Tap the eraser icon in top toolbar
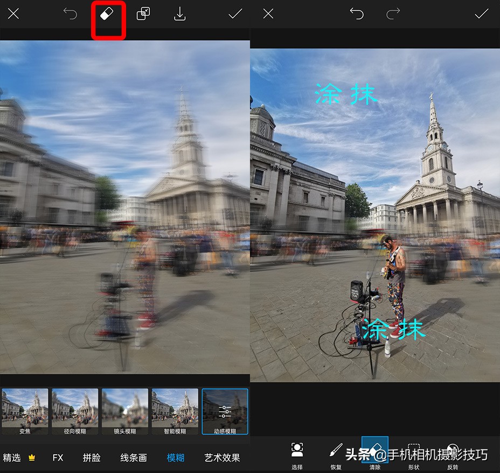 (x=108, y=15)
